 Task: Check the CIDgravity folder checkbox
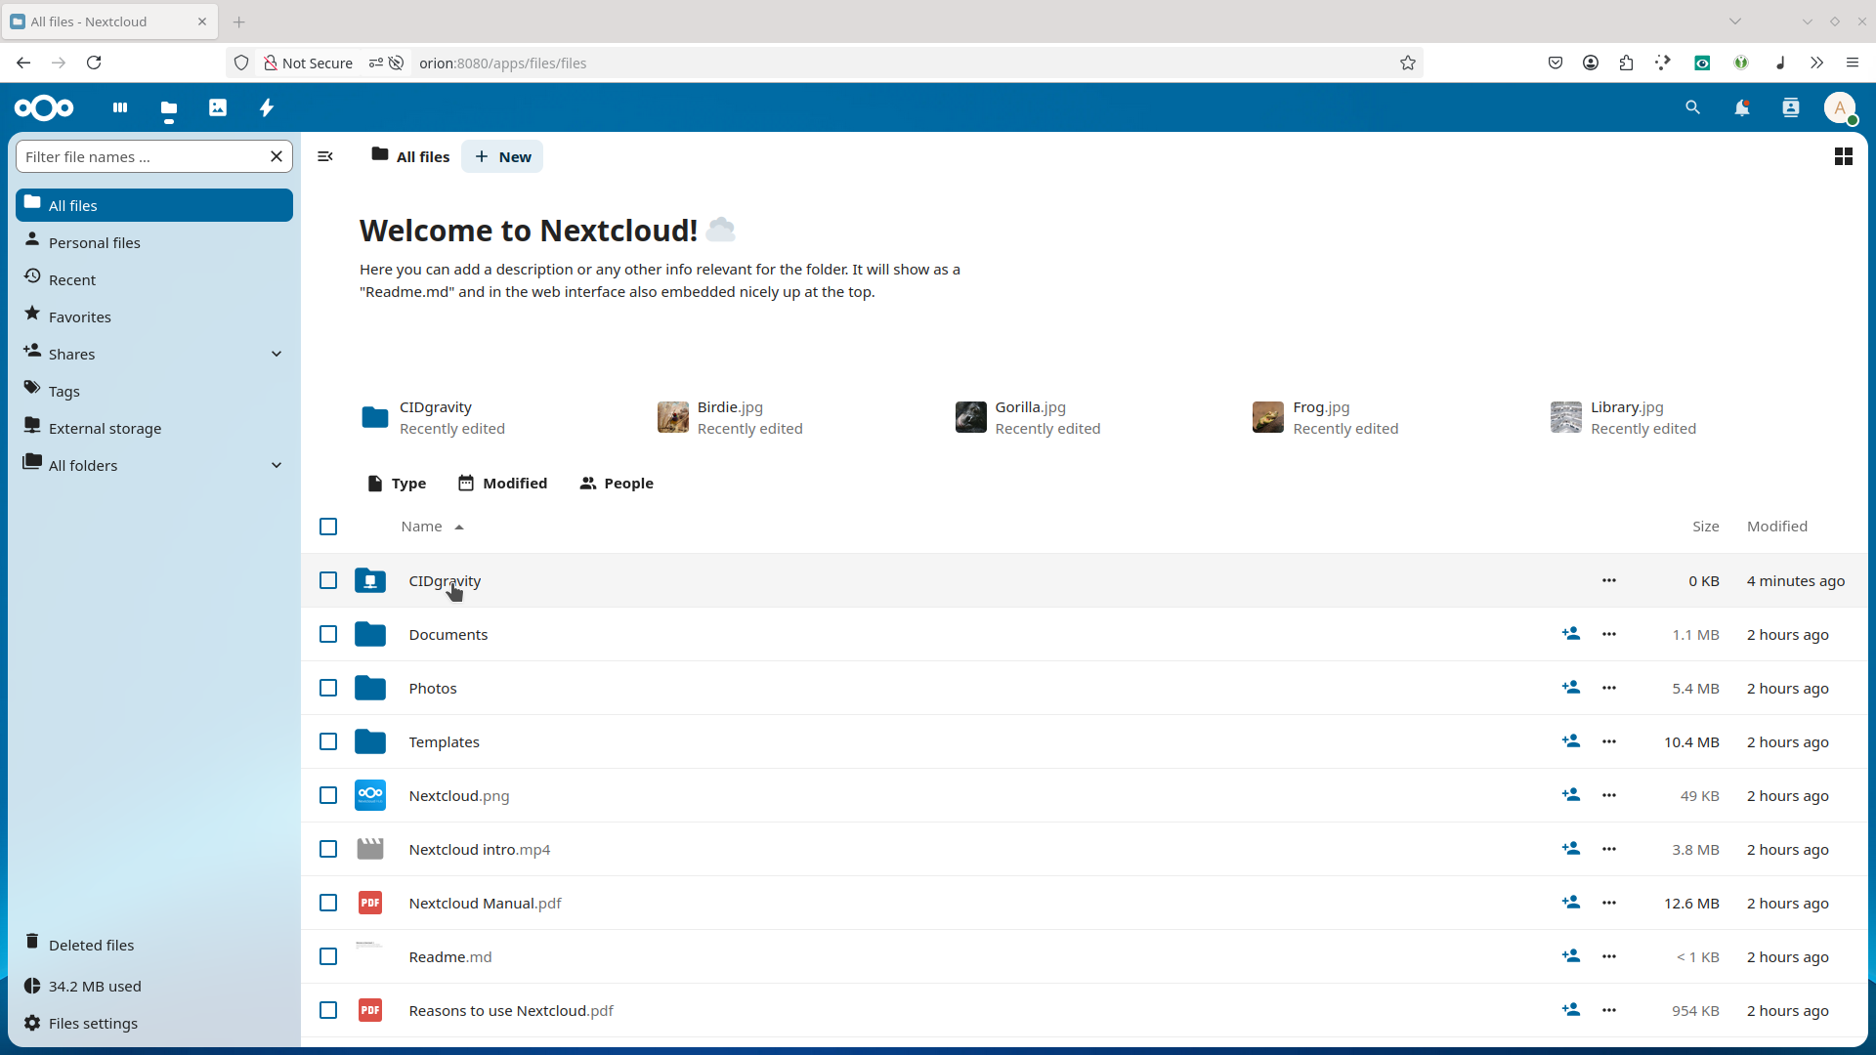(328, 580)
